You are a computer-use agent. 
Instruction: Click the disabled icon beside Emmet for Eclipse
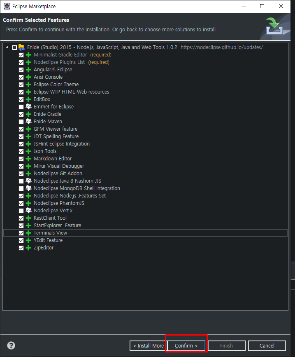[28, 106]
